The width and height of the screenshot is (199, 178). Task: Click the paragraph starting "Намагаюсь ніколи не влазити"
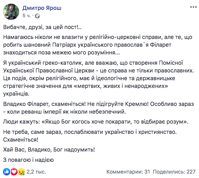(97, 45)
